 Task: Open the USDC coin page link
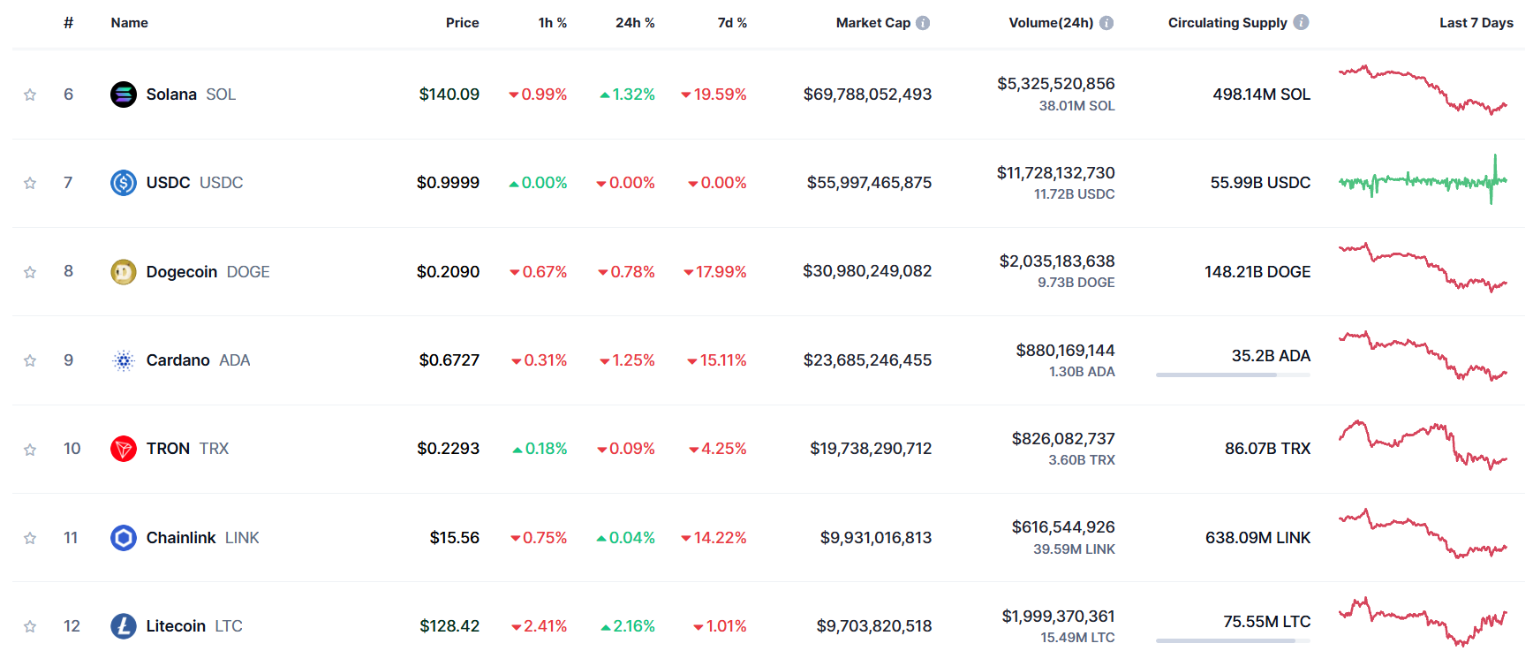click(x=194, y=183)
